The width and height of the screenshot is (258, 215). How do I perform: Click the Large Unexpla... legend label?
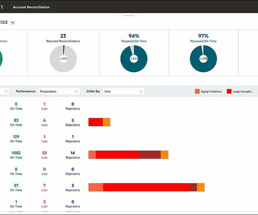click(x=243, y=91)
